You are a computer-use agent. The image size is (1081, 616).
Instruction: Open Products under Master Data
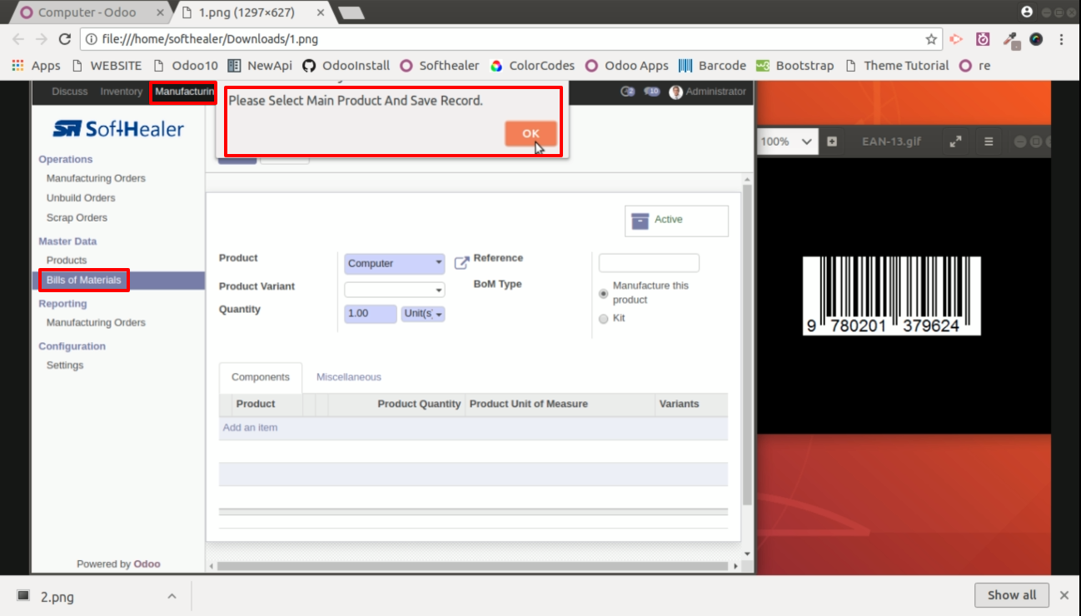point(67,261)
